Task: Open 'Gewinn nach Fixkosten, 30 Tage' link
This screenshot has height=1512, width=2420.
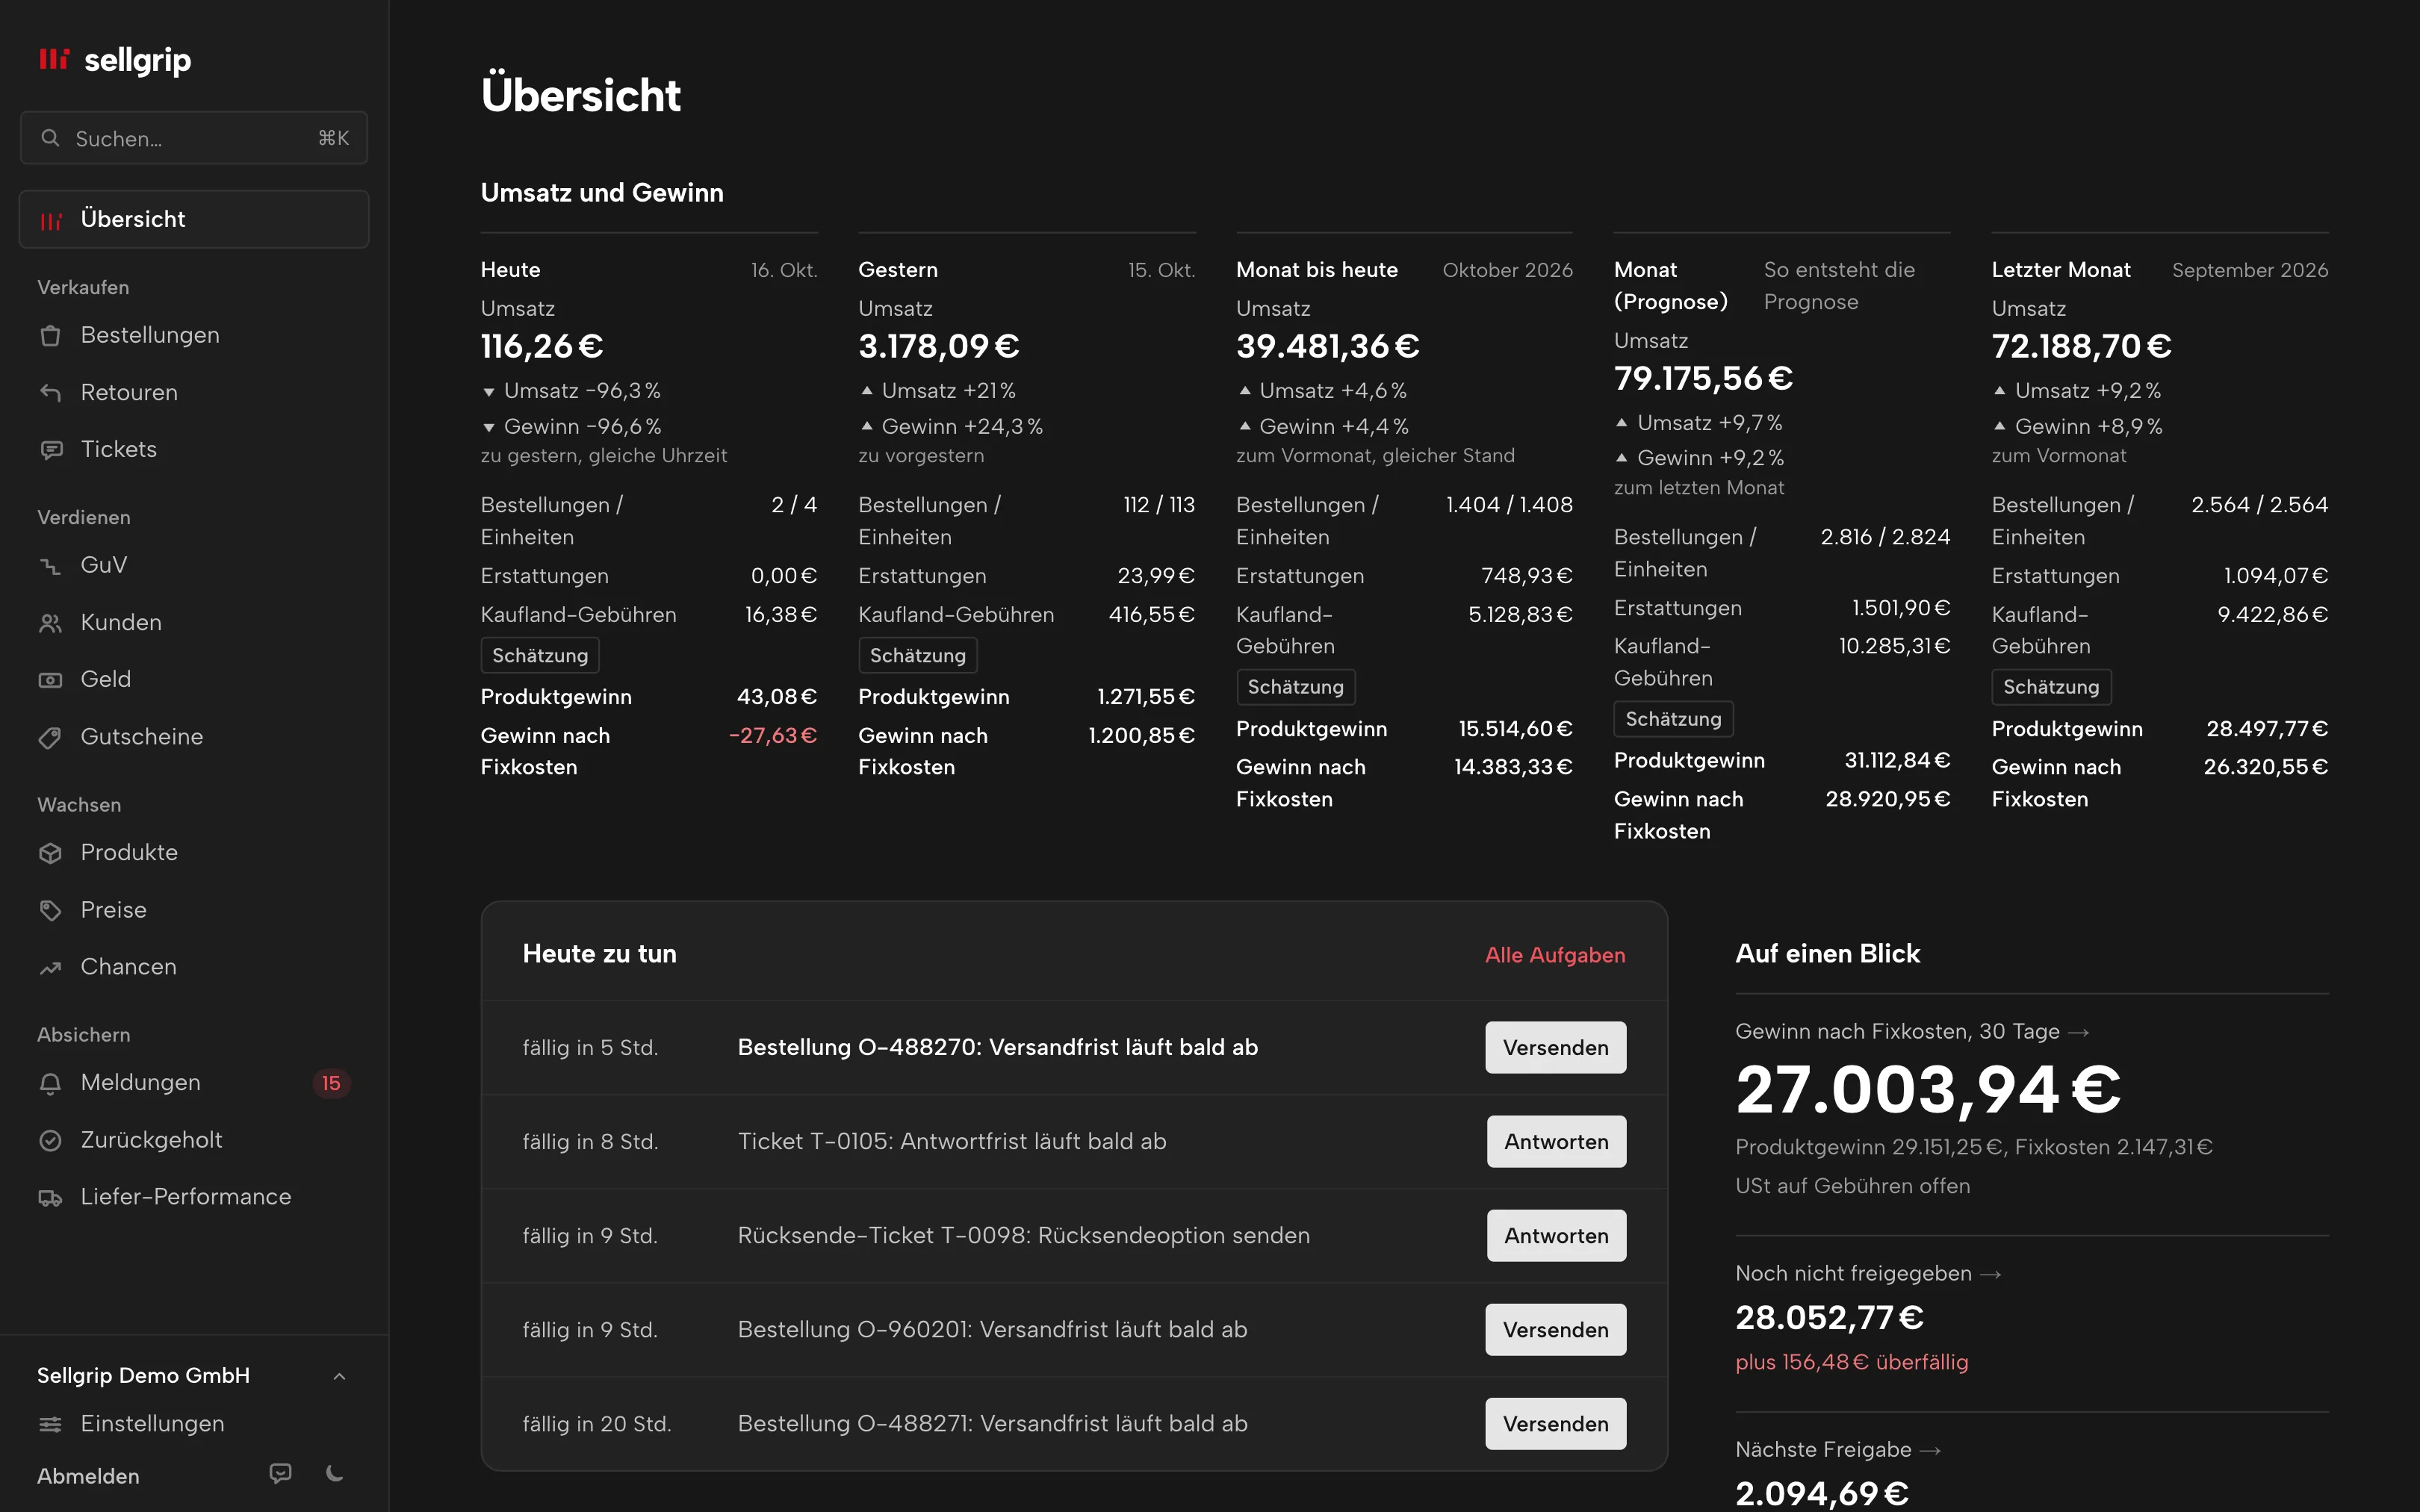Action: tap(1912, 1031)
